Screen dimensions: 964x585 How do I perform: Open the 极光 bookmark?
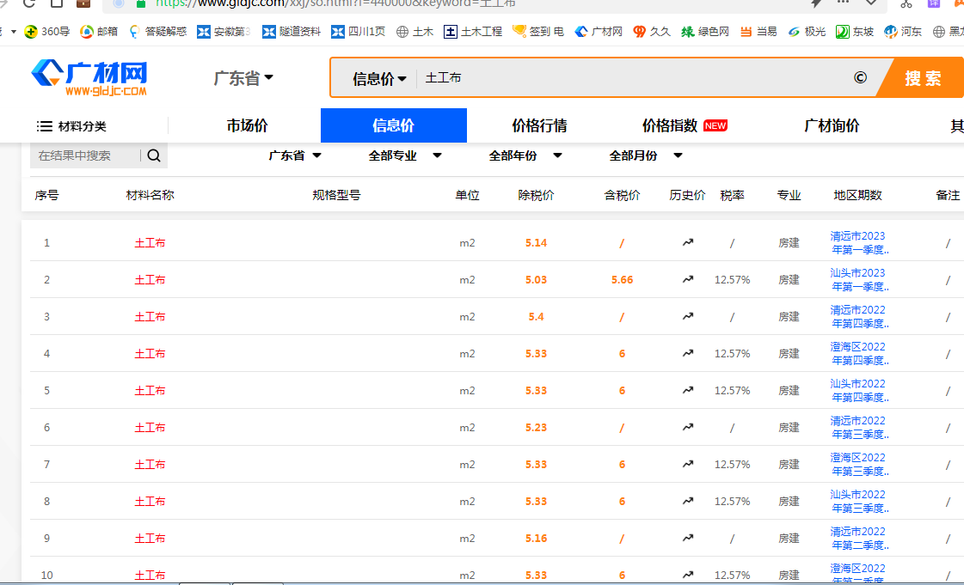807,31
